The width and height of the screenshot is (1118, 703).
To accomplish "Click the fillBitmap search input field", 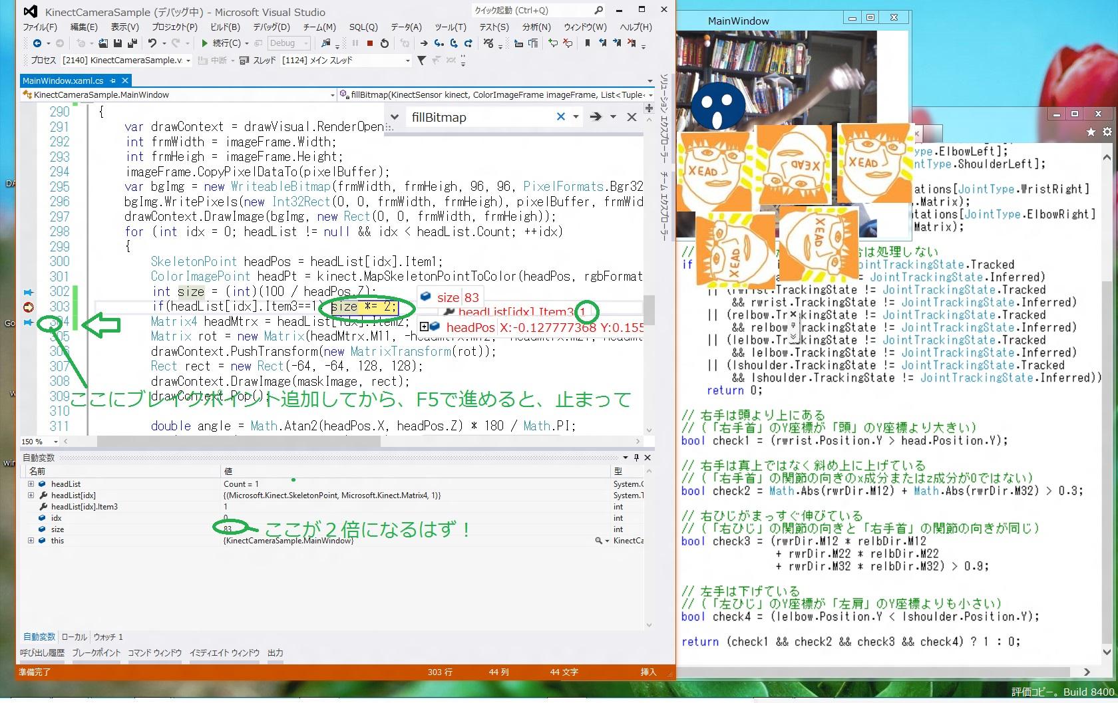I will click(x=479, y=117).
